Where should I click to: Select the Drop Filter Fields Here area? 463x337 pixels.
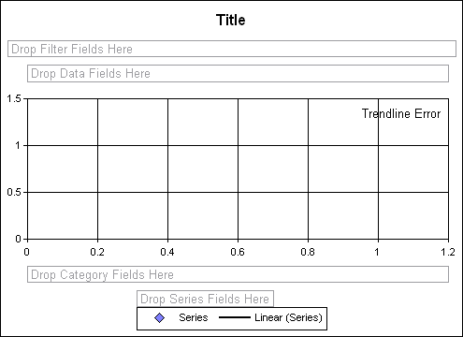(232, 49)
